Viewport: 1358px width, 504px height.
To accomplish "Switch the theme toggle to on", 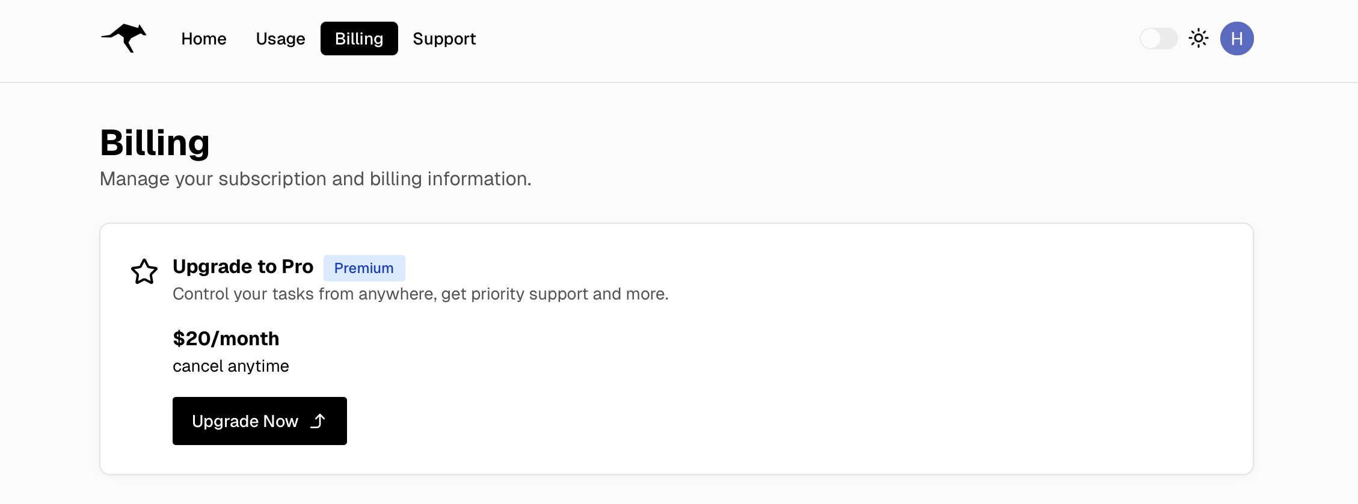I will (x=1158, y=38).
